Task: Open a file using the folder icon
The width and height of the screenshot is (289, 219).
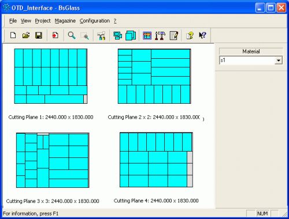Action: 26,35
